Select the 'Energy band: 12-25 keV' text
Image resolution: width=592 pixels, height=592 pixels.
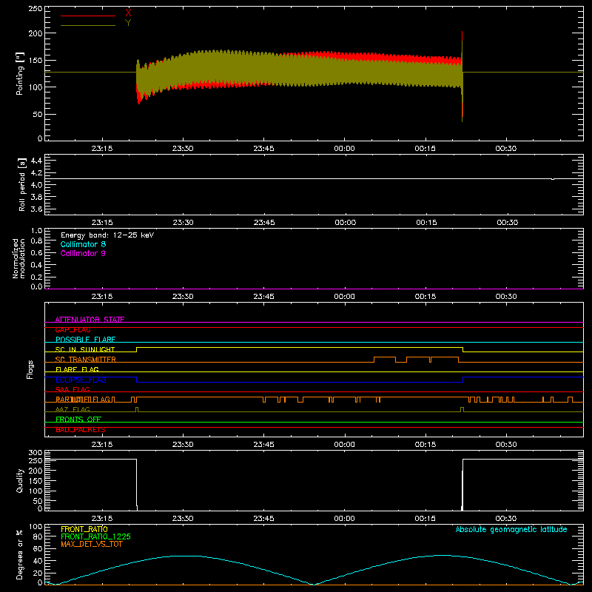pos(107,235)
